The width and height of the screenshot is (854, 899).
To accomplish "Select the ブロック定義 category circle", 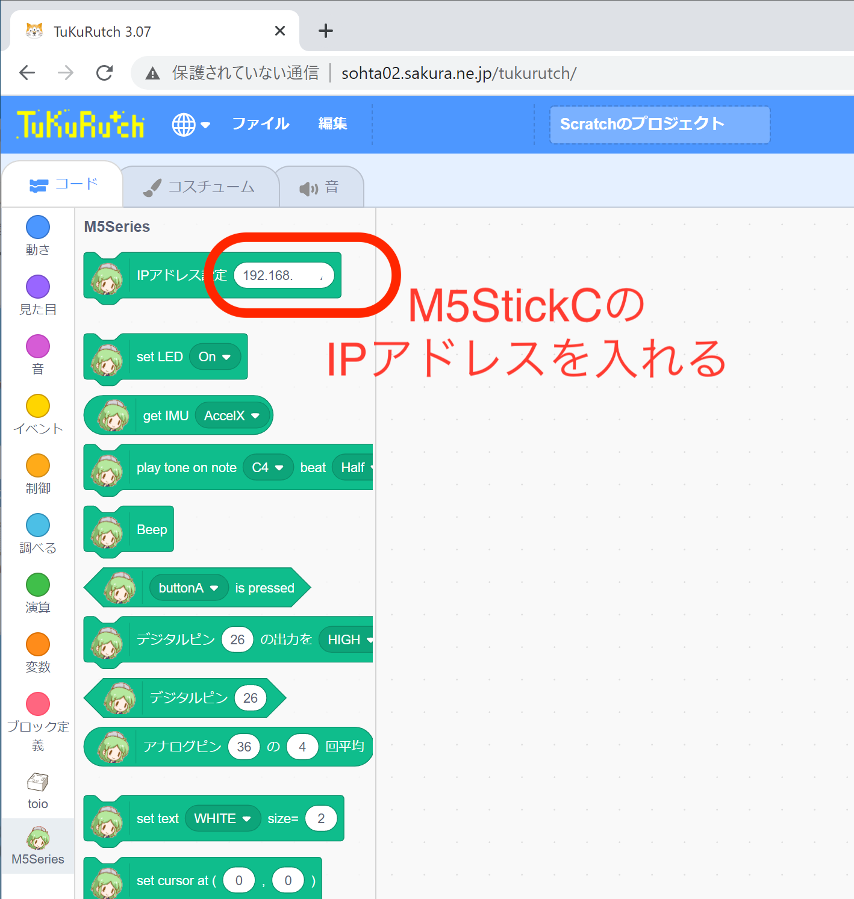I will point(38,704).
